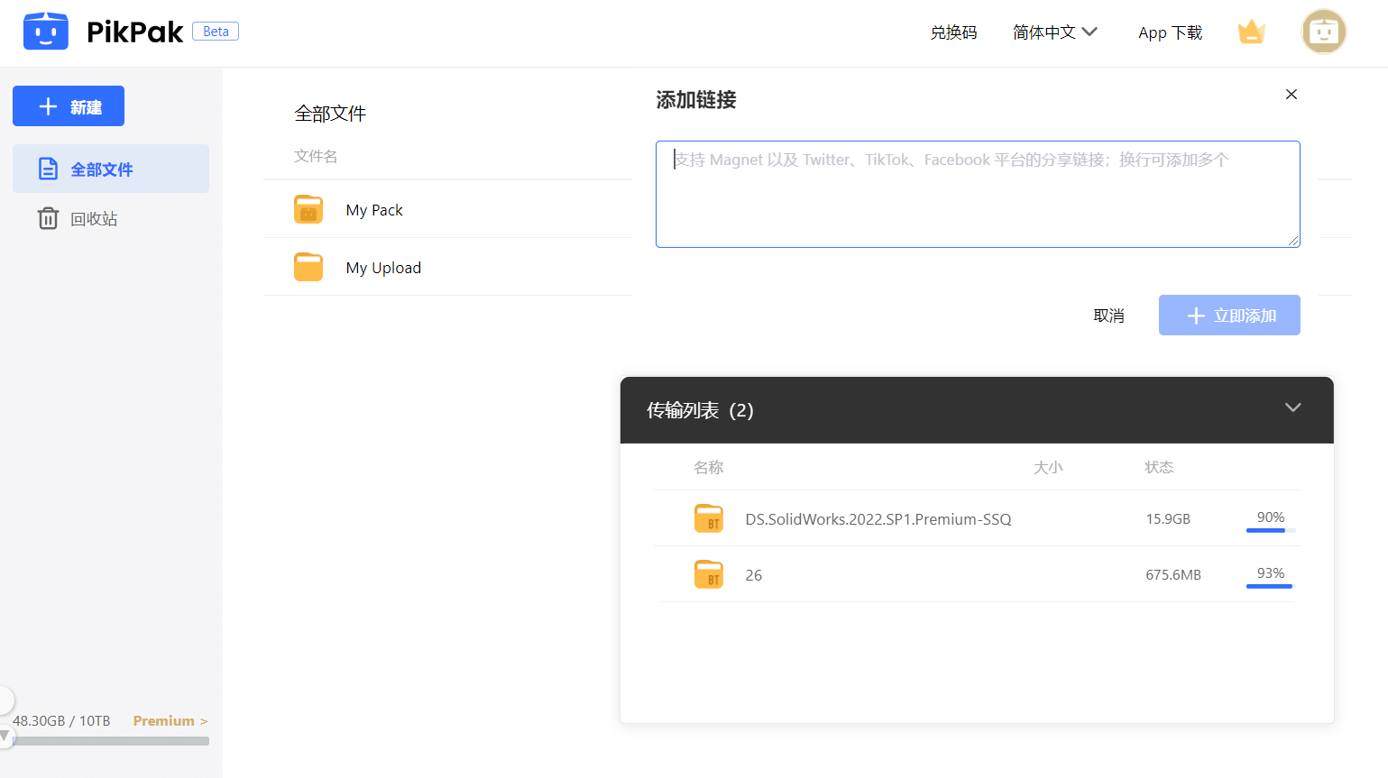Click the 新建 new button
Image resolution: width=1388 pixels, height=778 pixels.
pyautogui.click(x=69, y=106)
